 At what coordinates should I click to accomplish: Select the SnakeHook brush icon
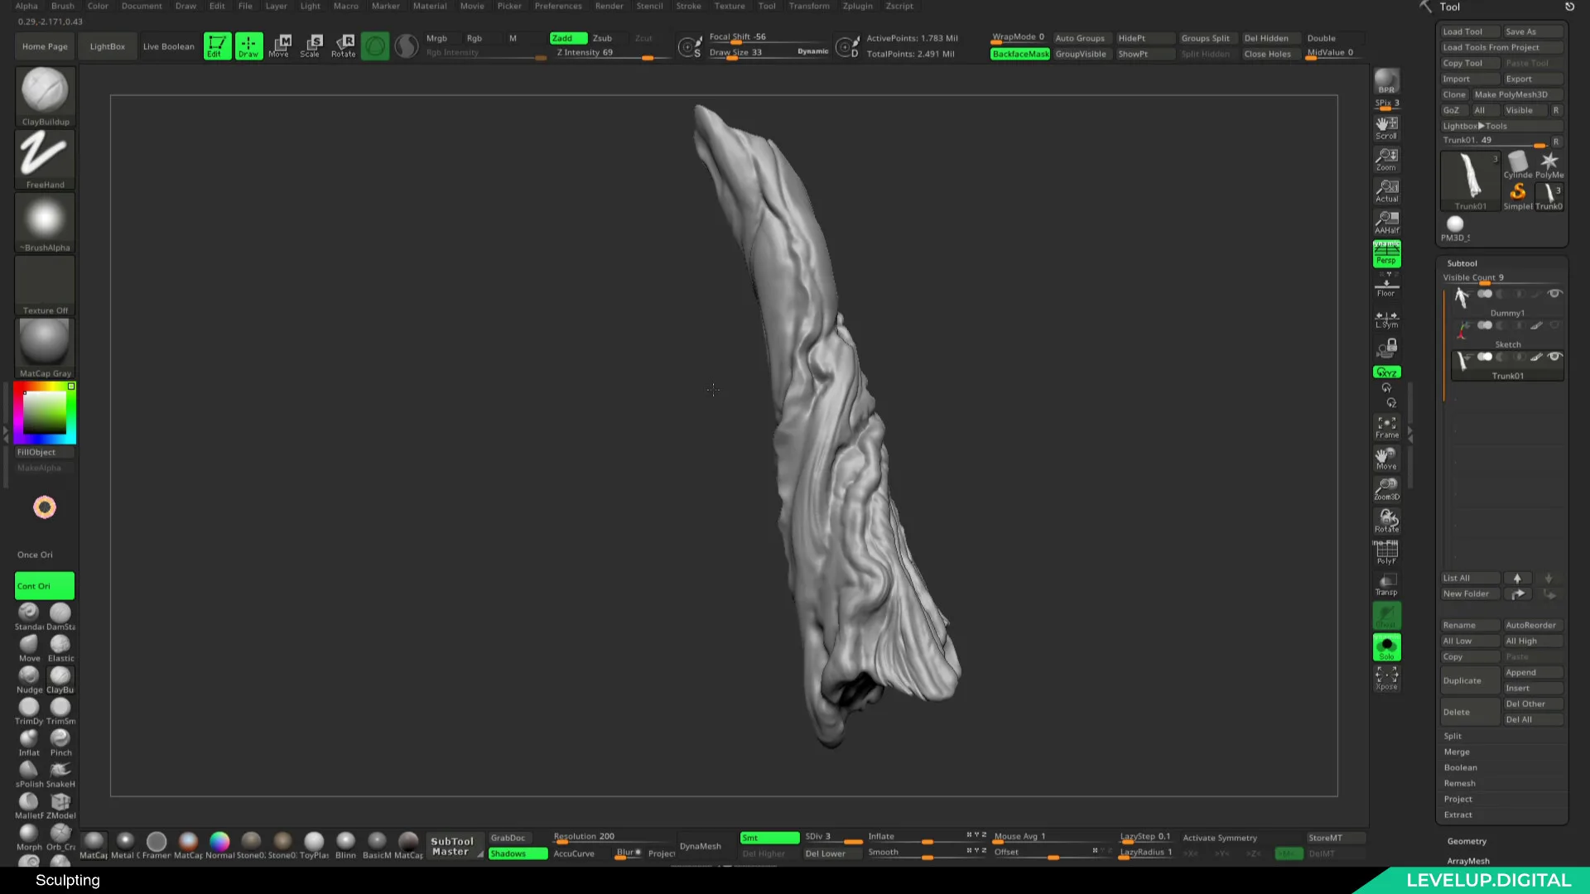[60, 771]
